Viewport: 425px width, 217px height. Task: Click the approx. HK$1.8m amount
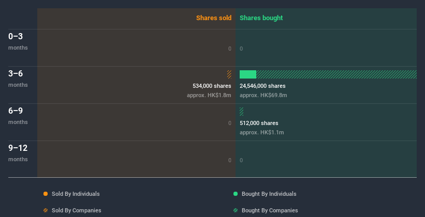[x=209, y=95]
